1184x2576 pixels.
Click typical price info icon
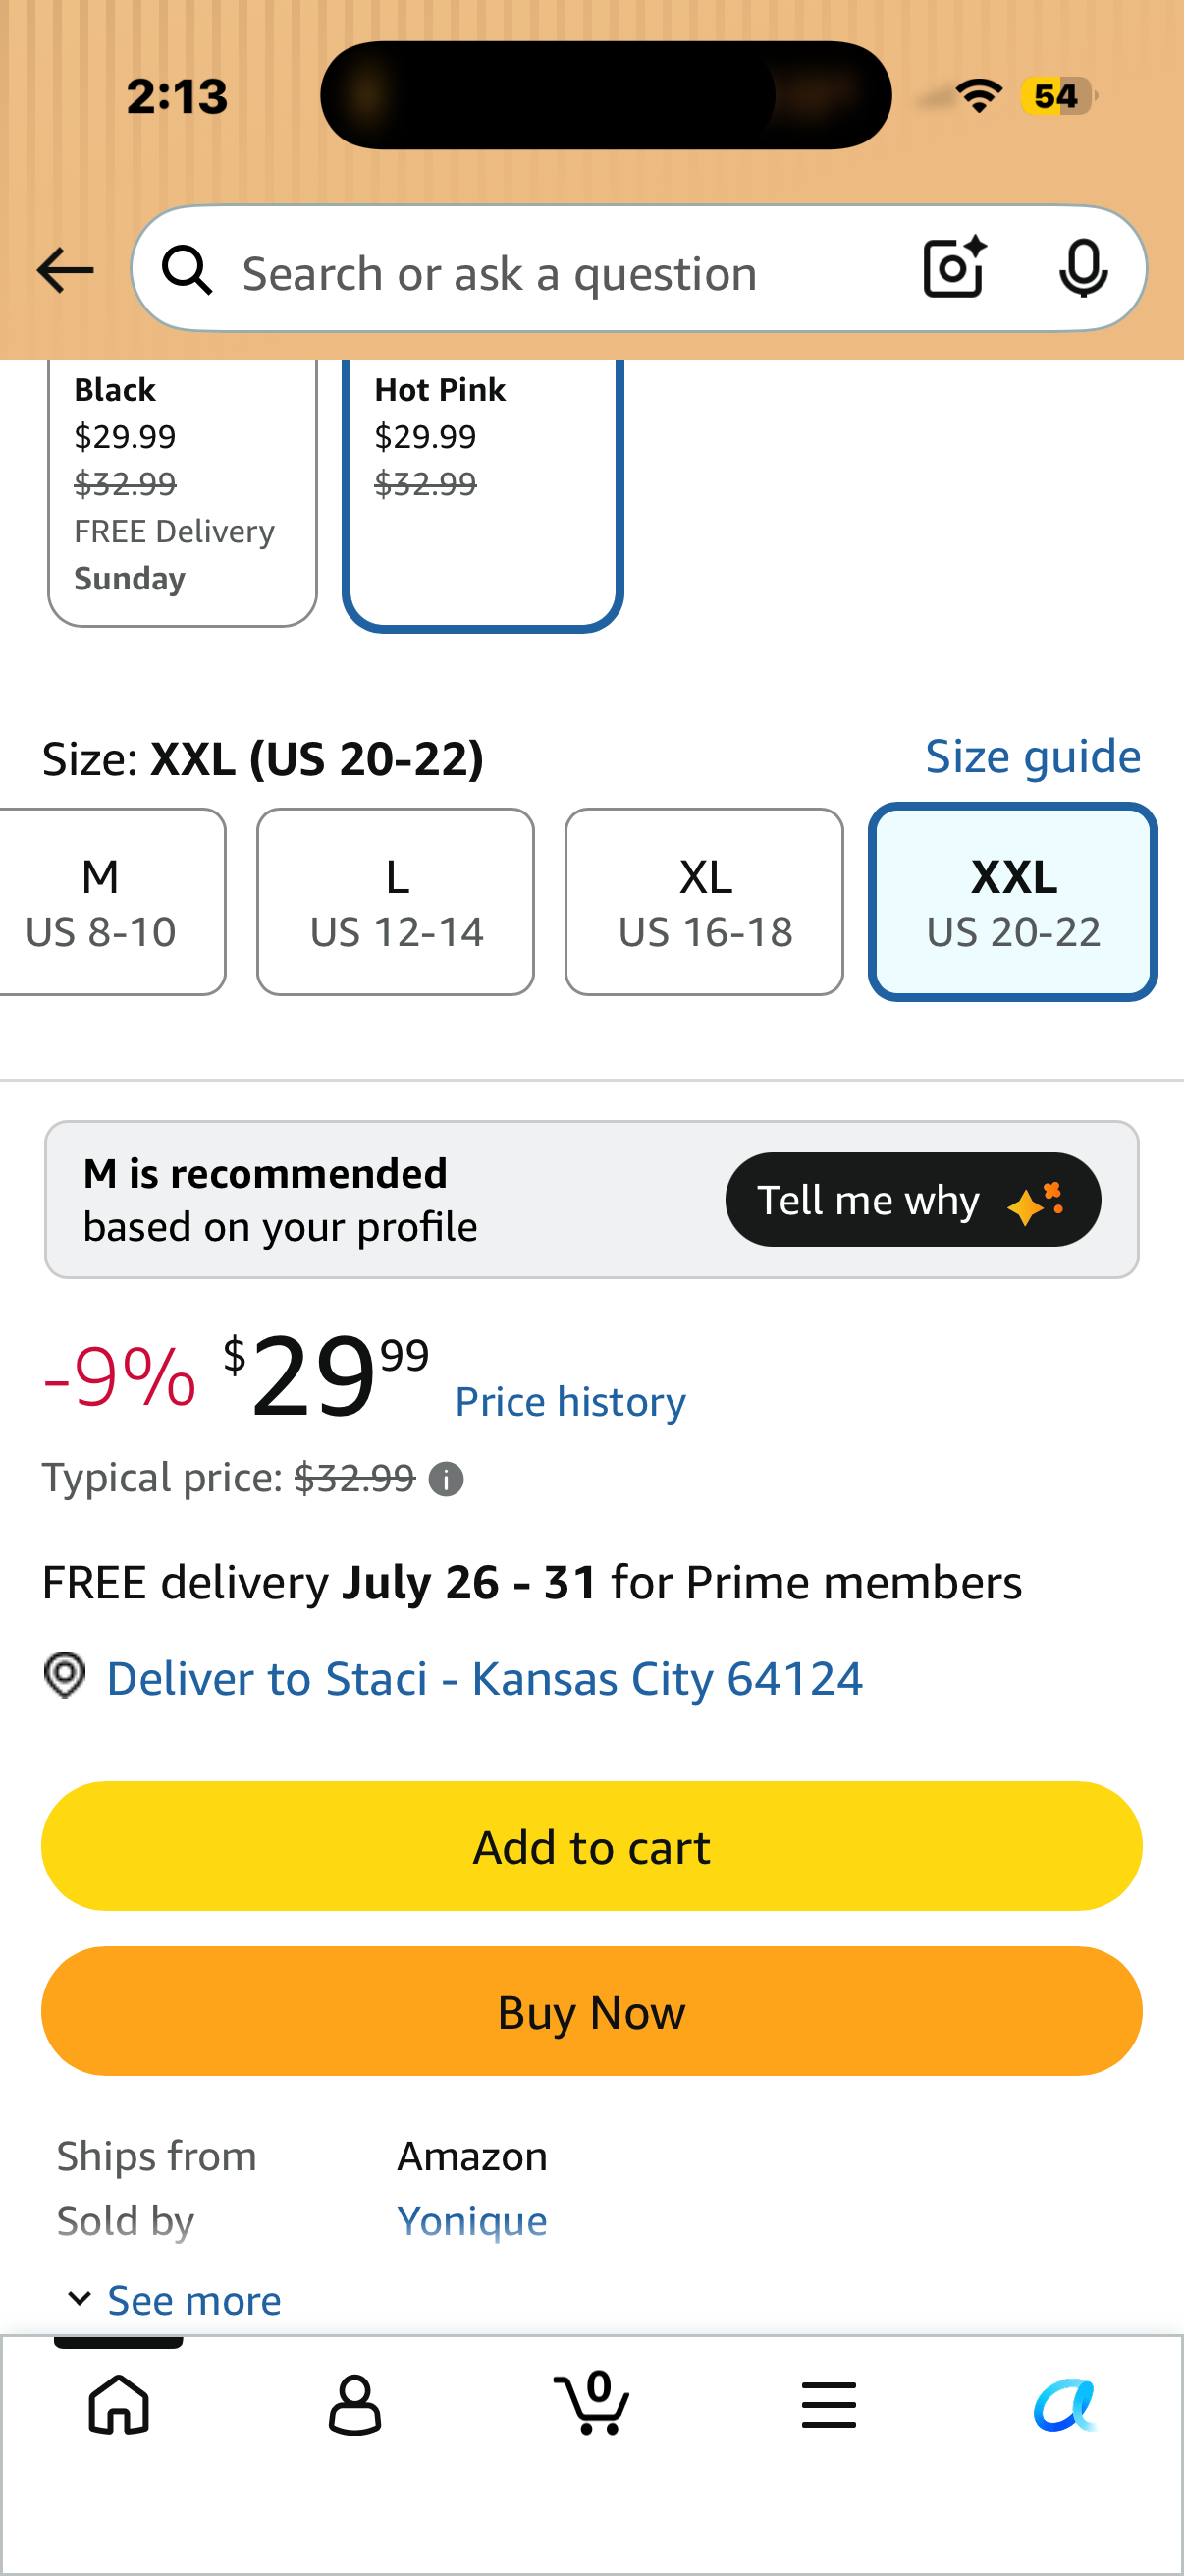pyautogui.click(x=446, y=1479)
